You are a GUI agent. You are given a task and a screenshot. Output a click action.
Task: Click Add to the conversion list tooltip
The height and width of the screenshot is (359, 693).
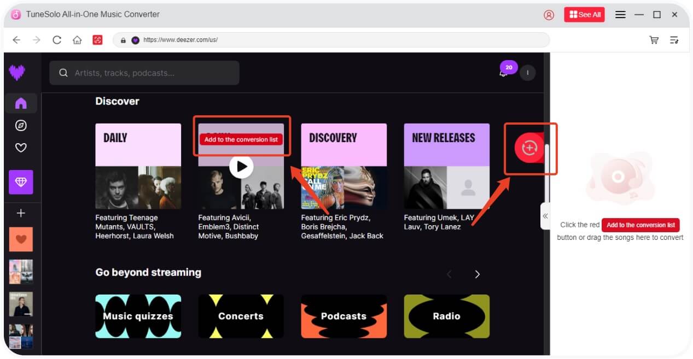click(241, 139)
